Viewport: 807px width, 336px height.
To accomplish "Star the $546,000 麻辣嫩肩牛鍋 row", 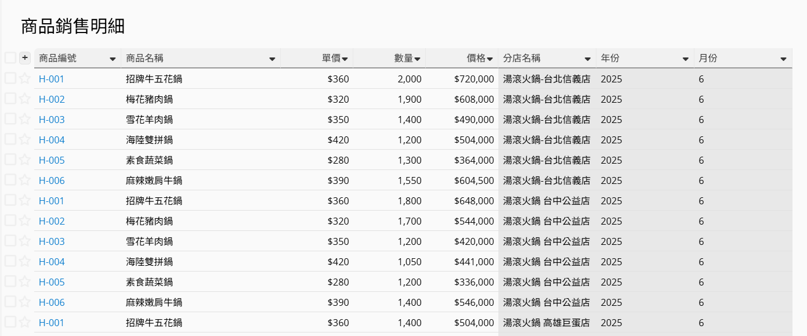I will pos(24,302).
